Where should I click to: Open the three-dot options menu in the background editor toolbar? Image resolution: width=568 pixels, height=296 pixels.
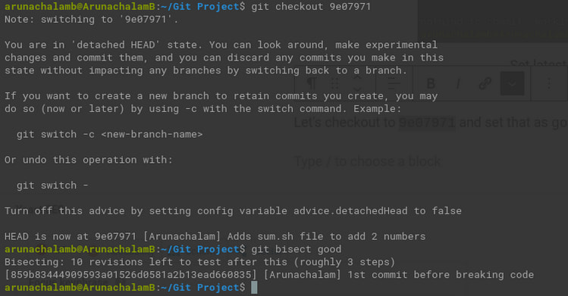(x=549, y=83)
